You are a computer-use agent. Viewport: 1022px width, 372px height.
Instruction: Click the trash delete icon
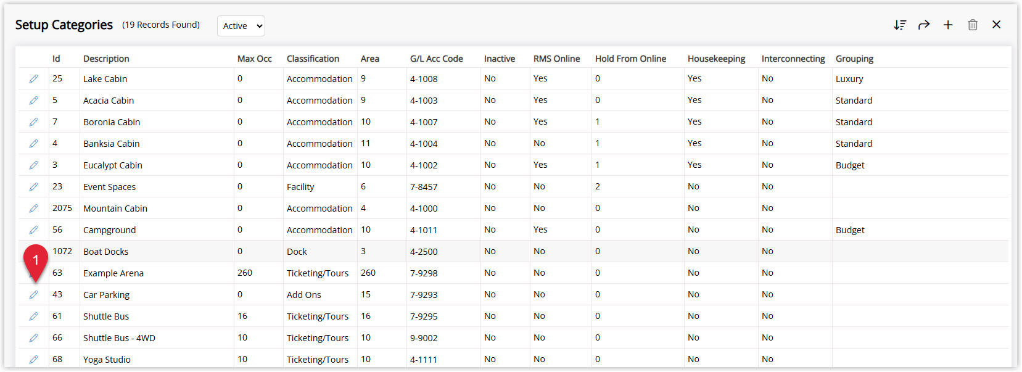tap(973, 25)
